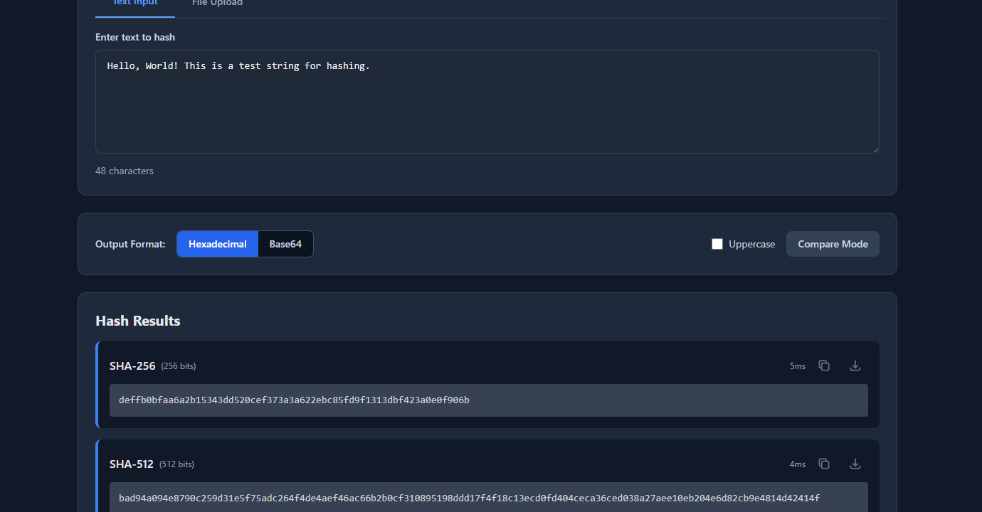Screen dimensions: 982x512
Task: Click the 48 characters counter
Action: click(x=125, y=171)
